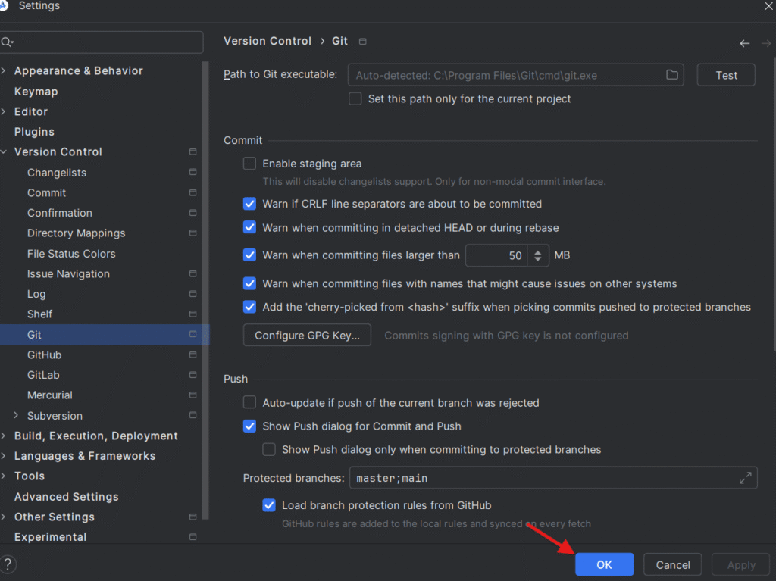Select the Mercurial settings entry

[x=50, y=395]
